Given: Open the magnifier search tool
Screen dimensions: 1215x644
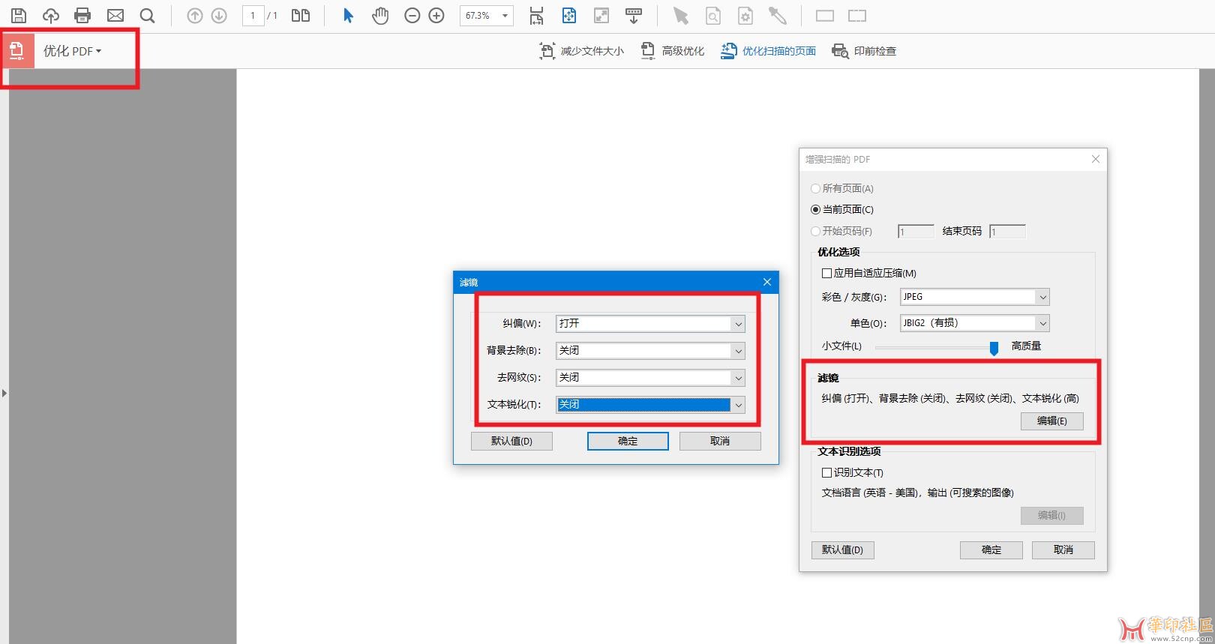Looking at the screenshot, I should point(148,16).
